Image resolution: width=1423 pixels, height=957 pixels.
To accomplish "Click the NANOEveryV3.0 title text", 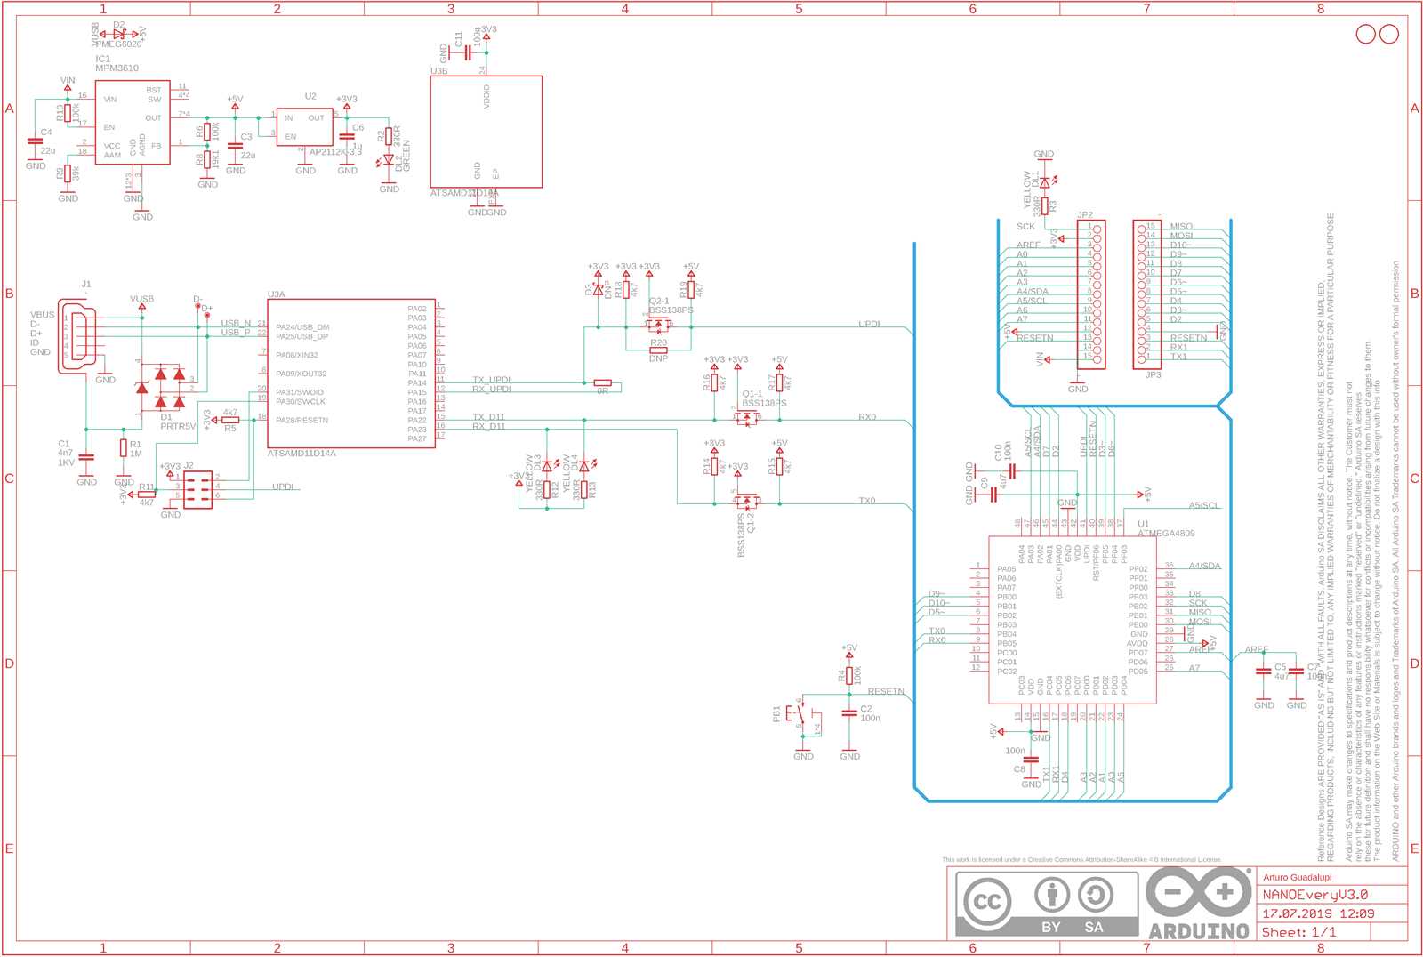I will click(1315, 895).
